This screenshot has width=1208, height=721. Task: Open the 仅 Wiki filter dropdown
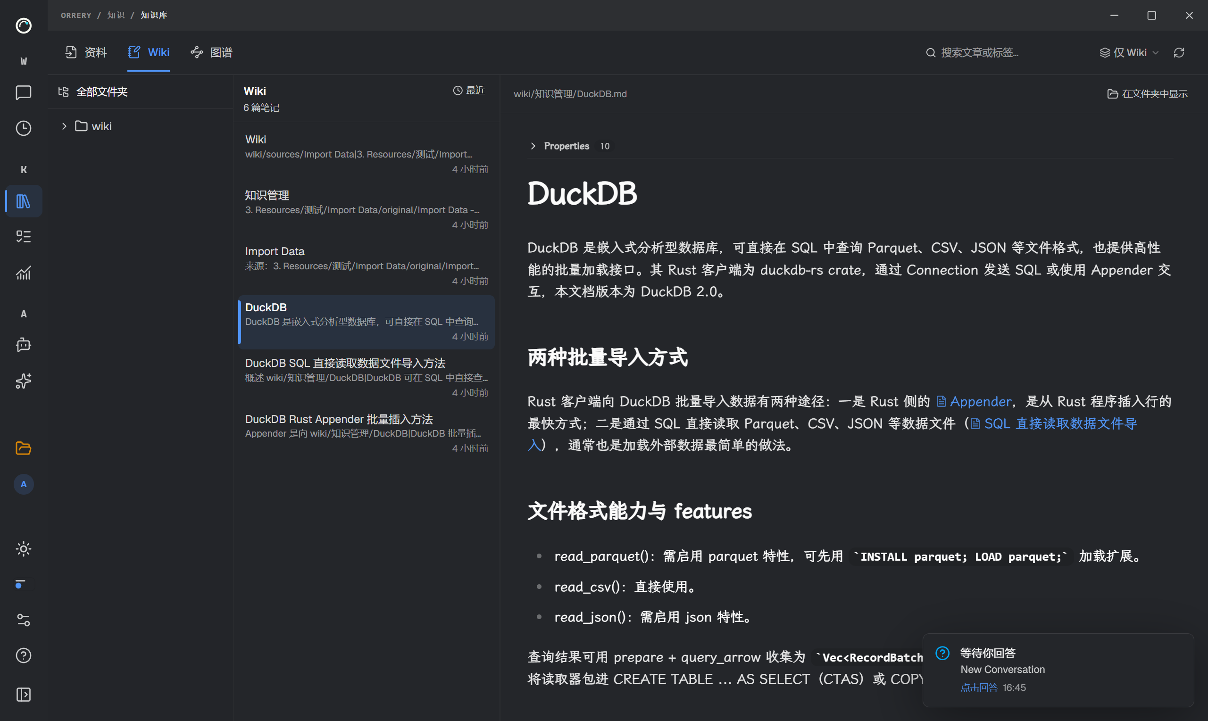pos(1129,52)
